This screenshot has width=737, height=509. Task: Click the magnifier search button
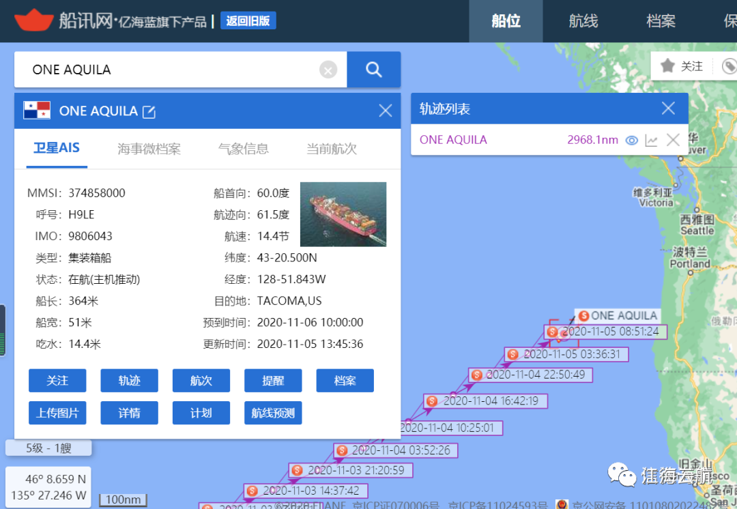[374, 70]
